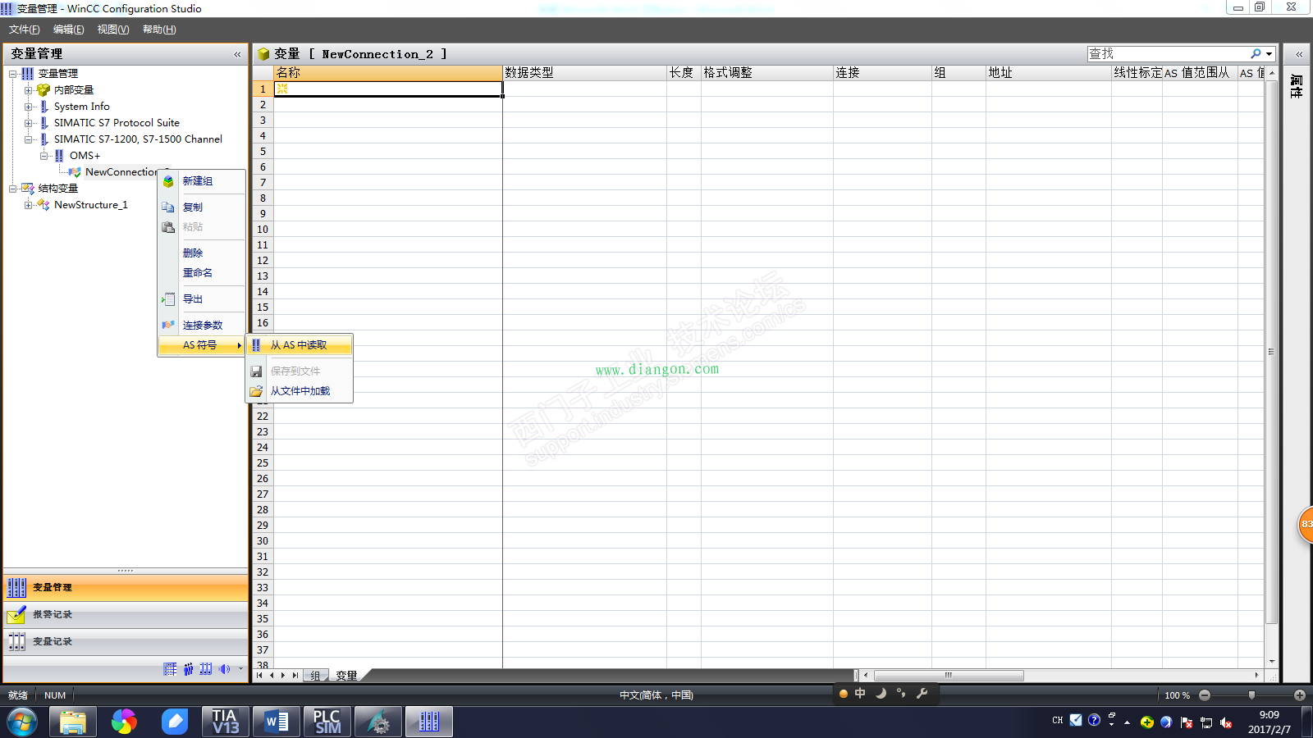
Task: Click the speaker icon in navigation bar
Action: [224, 669]
